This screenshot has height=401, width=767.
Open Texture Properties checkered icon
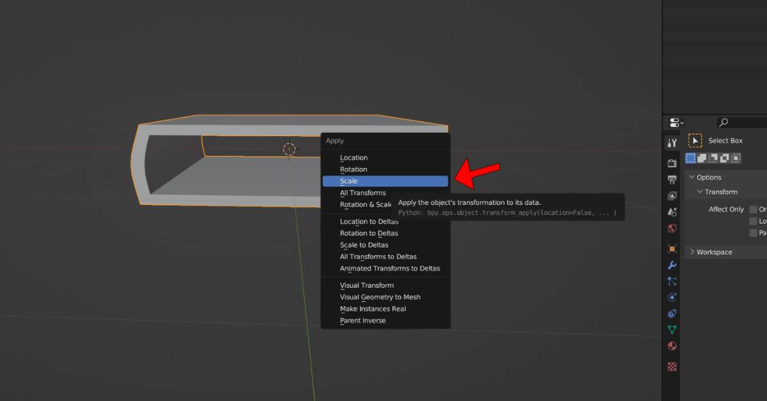[x=672, y=367]
